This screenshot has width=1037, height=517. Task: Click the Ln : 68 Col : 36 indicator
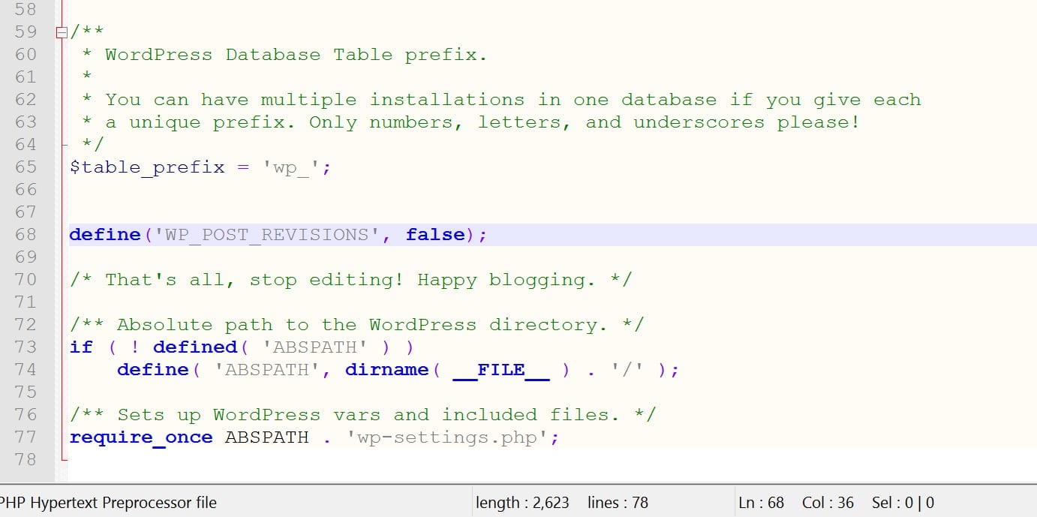[x=798, y=502]
